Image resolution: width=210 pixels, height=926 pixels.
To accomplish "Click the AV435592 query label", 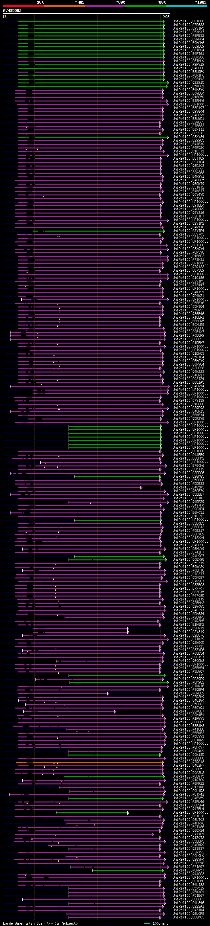I will (x=12, y=11).
